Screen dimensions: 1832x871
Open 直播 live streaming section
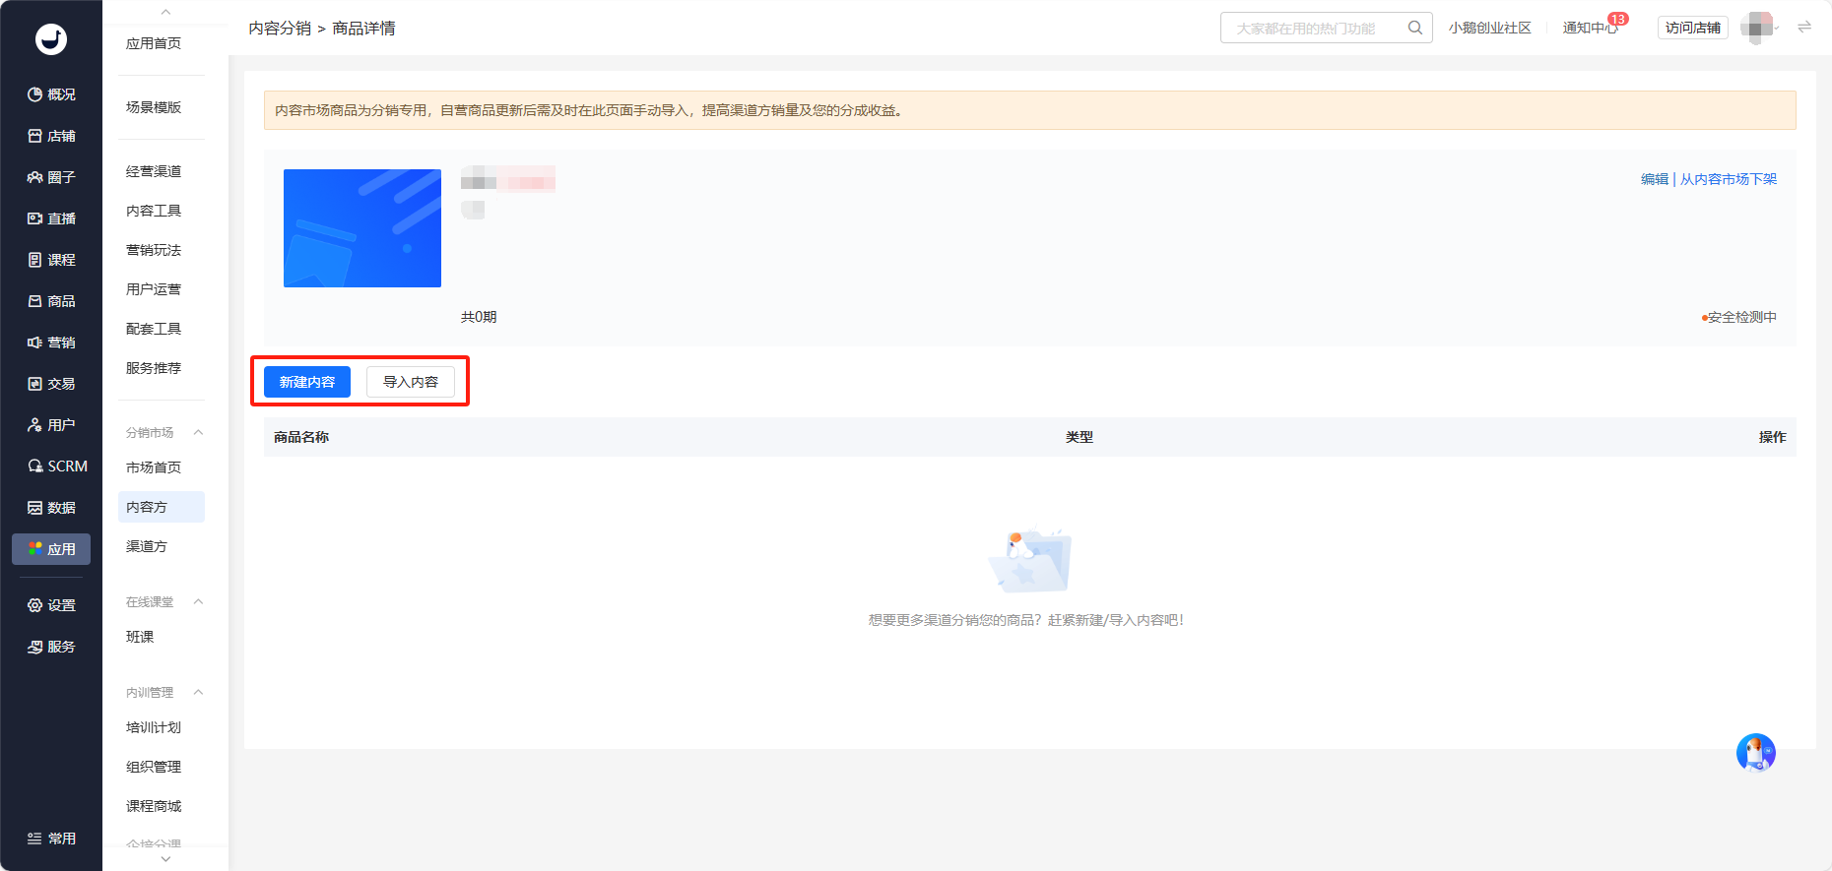[x=51, y=218]
